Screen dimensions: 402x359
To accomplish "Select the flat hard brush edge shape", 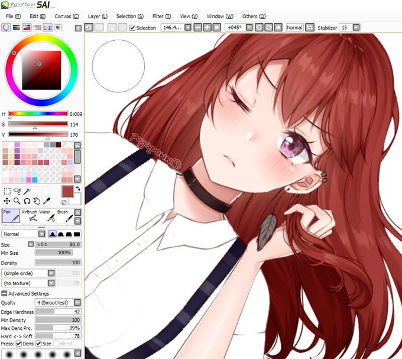I will (77, 234).
